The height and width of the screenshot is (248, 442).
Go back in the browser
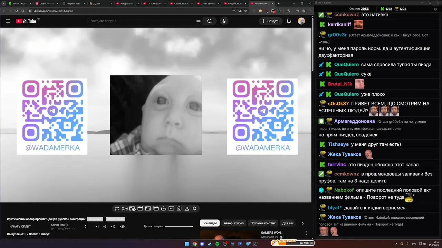click(4, 11)
